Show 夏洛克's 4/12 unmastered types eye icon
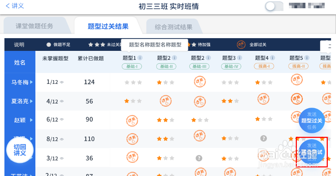Viewport: 336px width, 176px height. [62, 101]
